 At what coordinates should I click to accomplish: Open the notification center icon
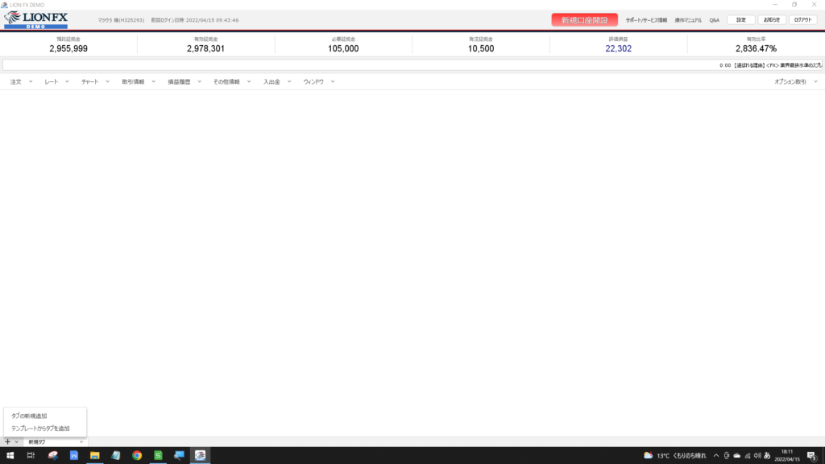pyautogui.click(x=812, y=456)
